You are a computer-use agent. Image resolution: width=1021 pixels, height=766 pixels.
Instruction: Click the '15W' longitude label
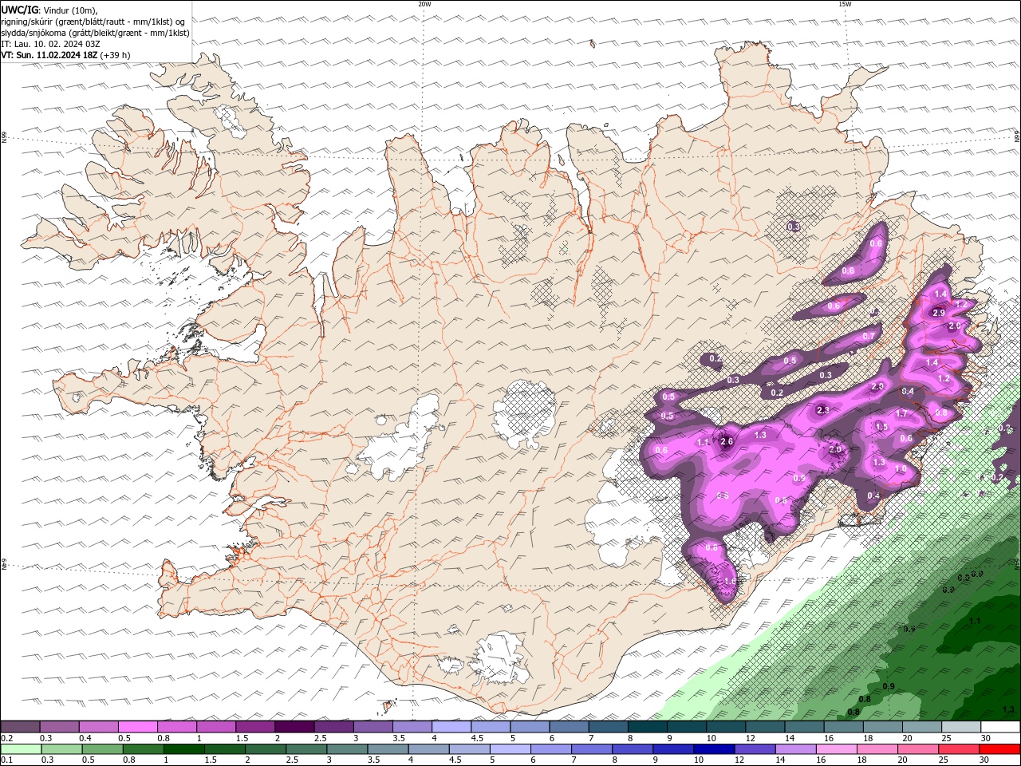tap(845, 4)
